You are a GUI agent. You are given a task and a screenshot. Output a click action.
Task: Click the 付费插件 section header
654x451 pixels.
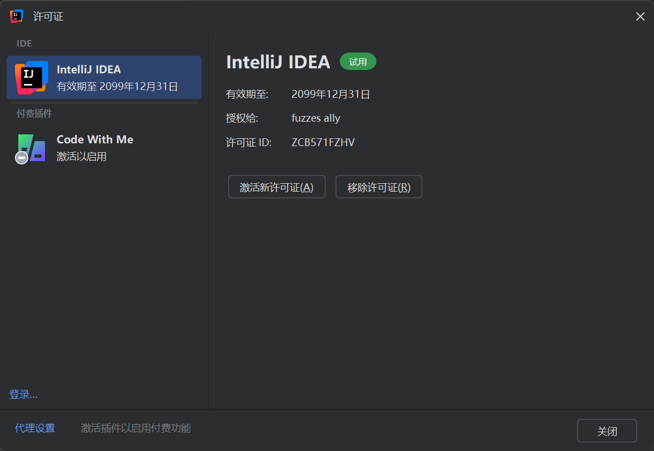tap(34, 113)
